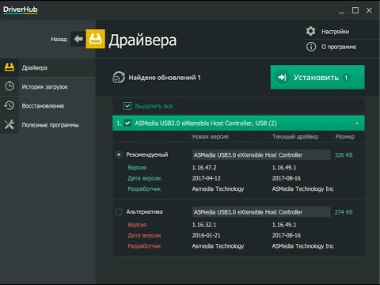Click the 274 Кб size value
Viewport: 380px width, 285px height.
click(x=344, y=212)
